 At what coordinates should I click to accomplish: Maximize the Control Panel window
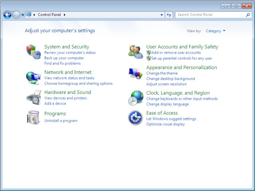click(236, 6)
